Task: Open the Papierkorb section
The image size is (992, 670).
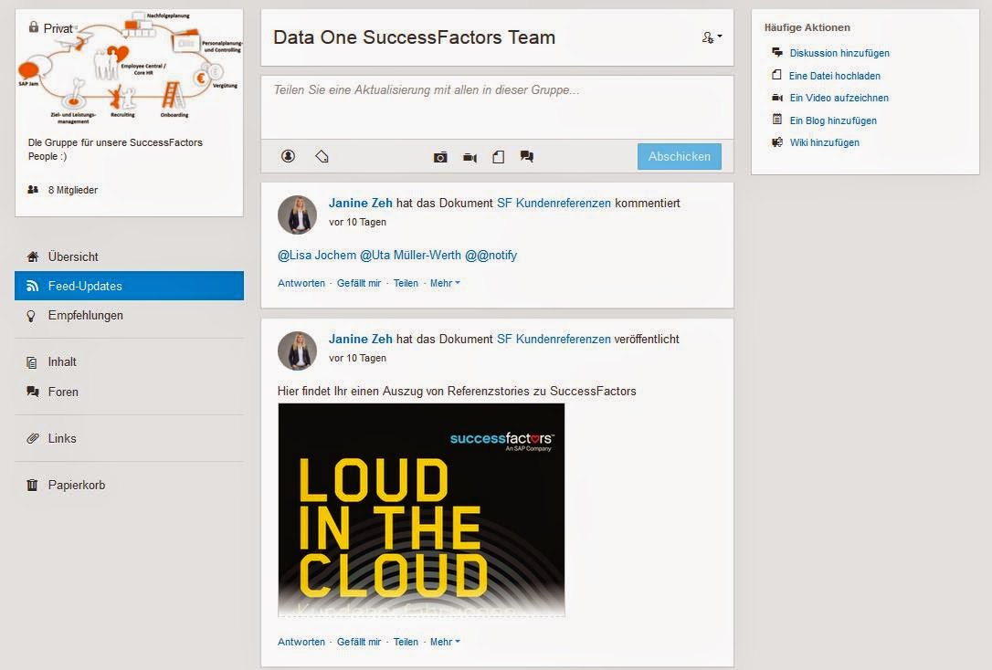Action: pyautogui.click(x=77, y=485)
